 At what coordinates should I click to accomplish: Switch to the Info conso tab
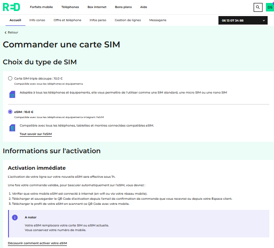coord(37,20)
